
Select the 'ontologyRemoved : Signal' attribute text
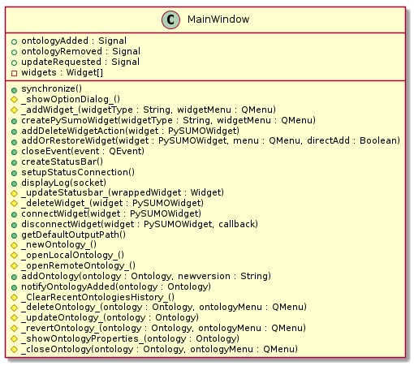tap(81, 51)
